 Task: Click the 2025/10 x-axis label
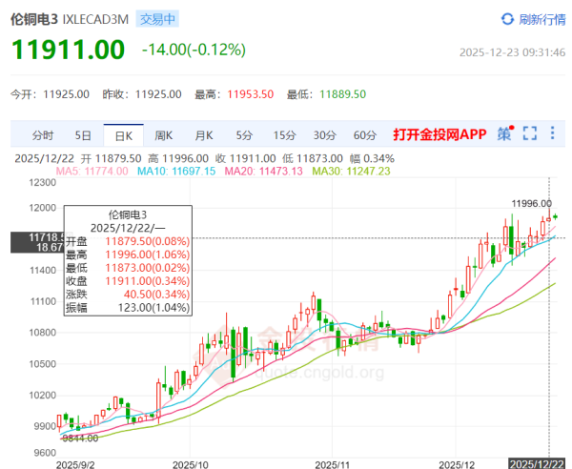click(190, 464)
